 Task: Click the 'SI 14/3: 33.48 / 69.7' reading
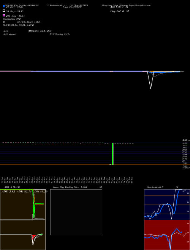[x=29, y=22]
